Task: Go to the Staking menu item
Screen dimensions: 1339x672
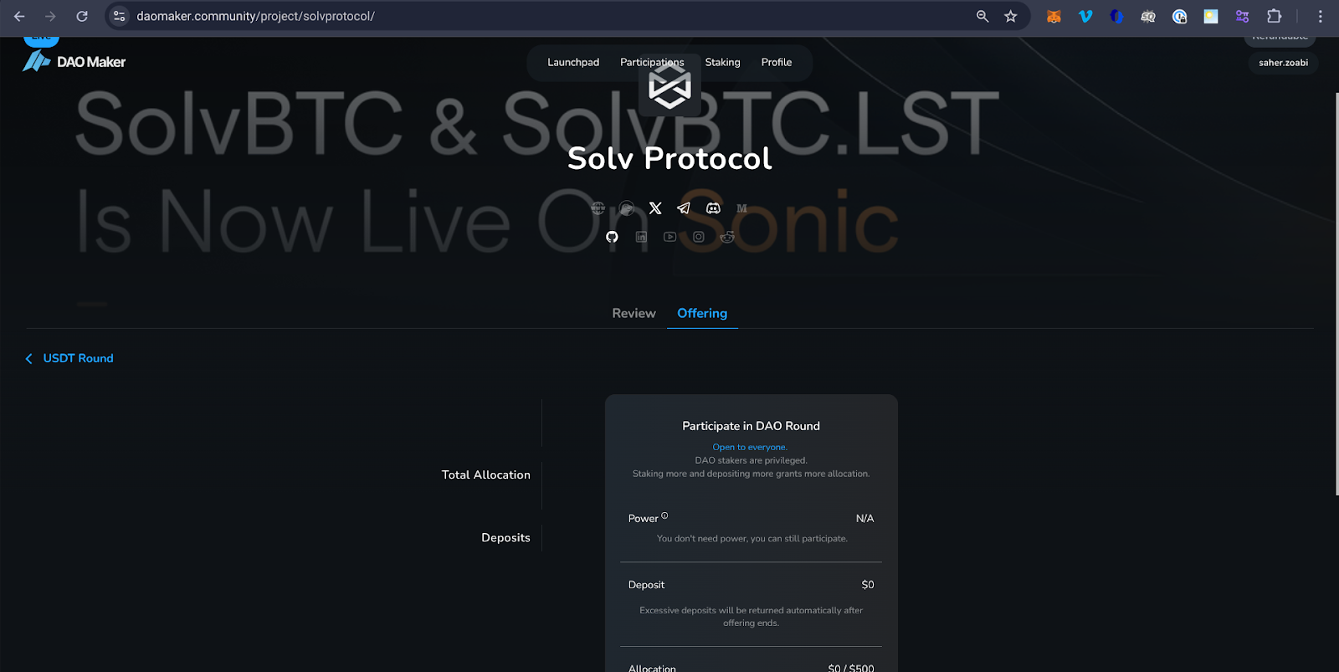Action: pos(722,62)
